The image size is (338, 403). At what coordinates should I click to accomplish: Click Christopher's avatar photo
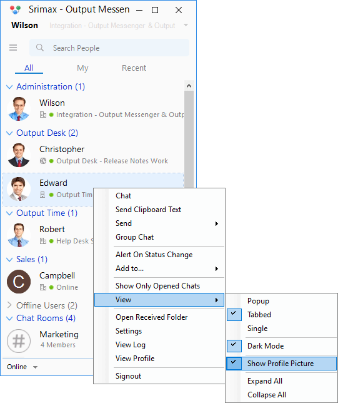19,155
